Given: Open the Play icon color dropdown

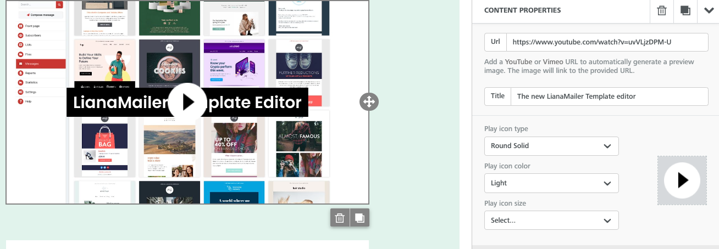Looking at the screenshot, I should [x=551, y=183].
